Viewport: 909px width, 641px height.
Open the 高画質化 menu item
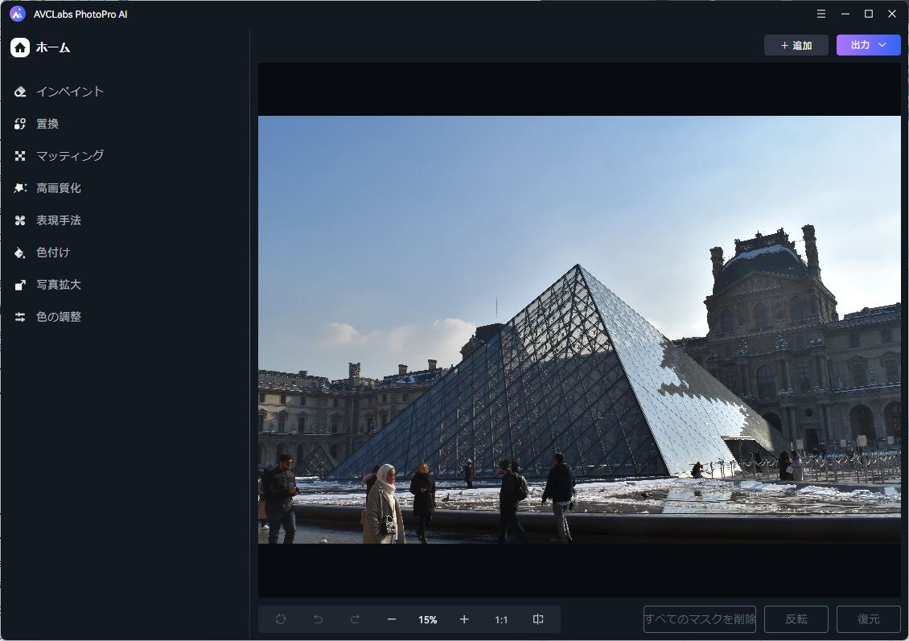pos(59,187)
